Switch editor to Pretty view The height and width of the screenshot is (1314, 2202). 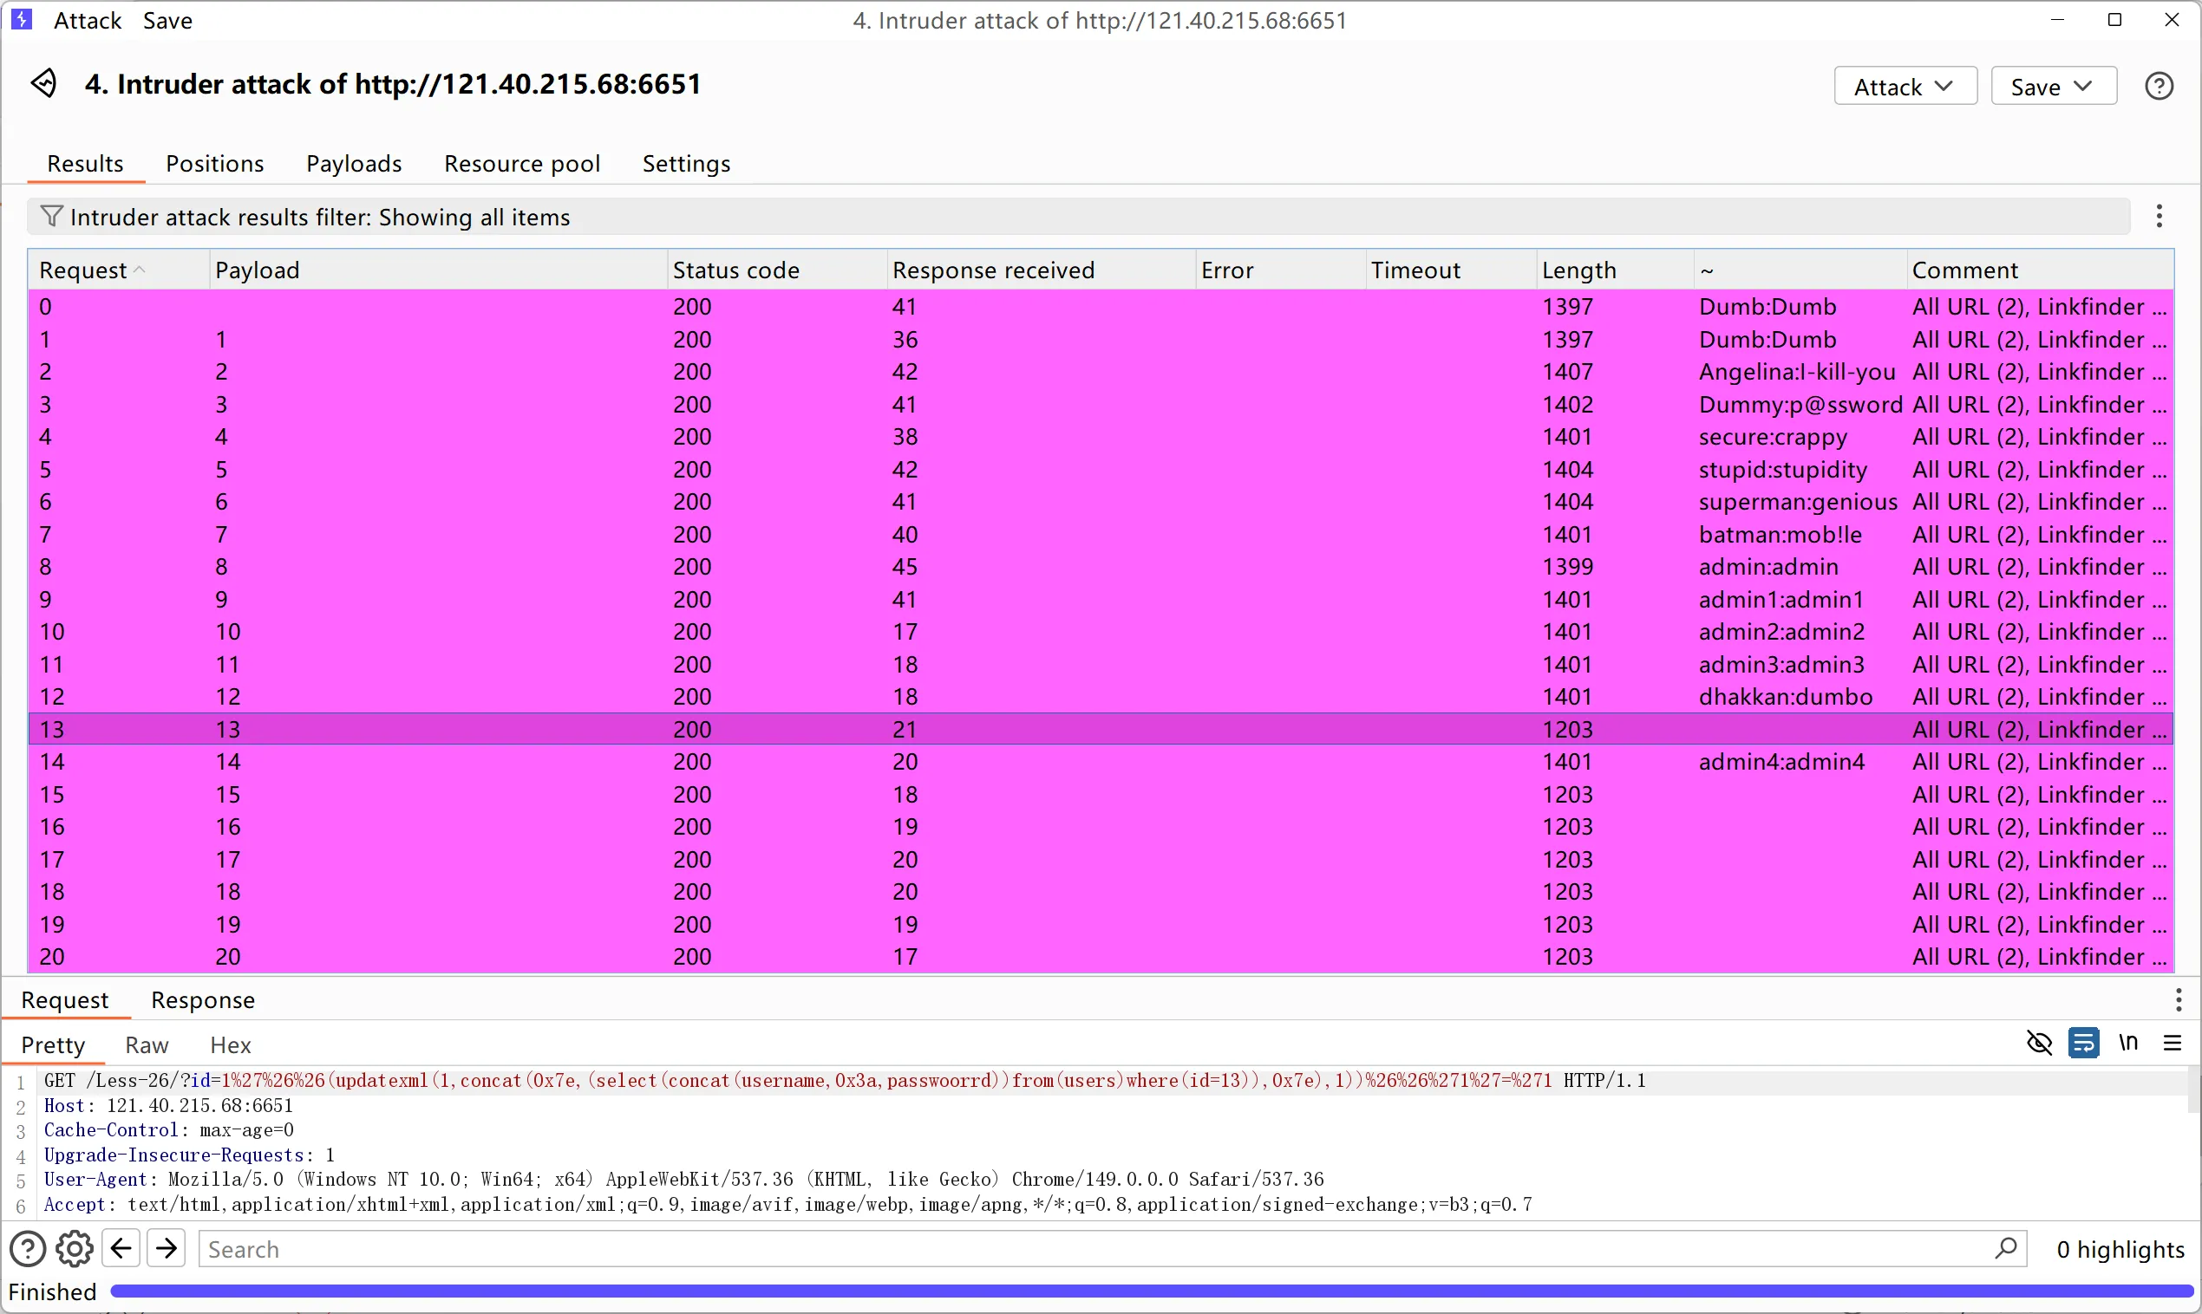[x=53, y=1044]
